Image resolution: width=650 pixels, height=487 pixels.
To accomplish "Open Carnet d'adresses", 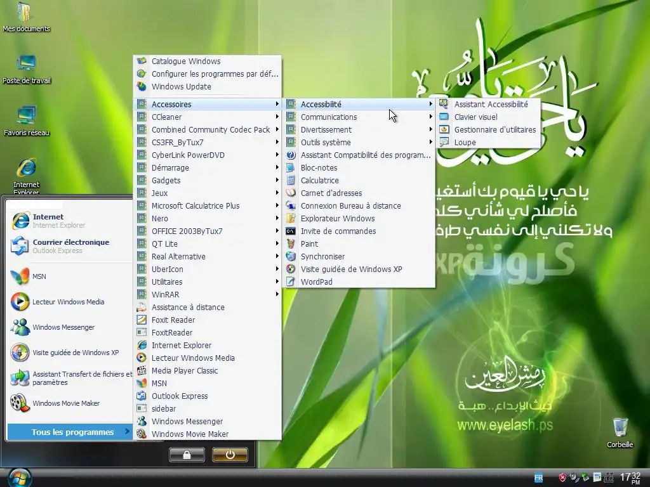I will [x=359, y=193].
